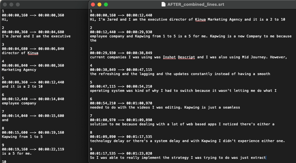This screenshot has width=296, height=163.
Task: Click subtitle index number 10 in left window
Action: pyautogui.click(x=4, y=161)
